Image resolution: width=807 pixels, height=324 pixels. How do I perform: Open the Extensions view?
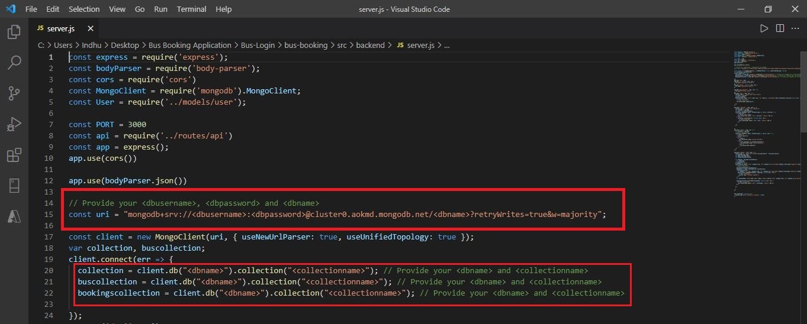14,155
